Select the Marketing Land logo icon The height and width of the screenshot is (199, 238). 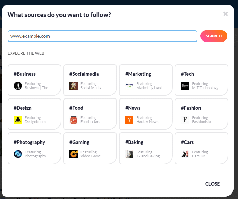click(129, 86)
